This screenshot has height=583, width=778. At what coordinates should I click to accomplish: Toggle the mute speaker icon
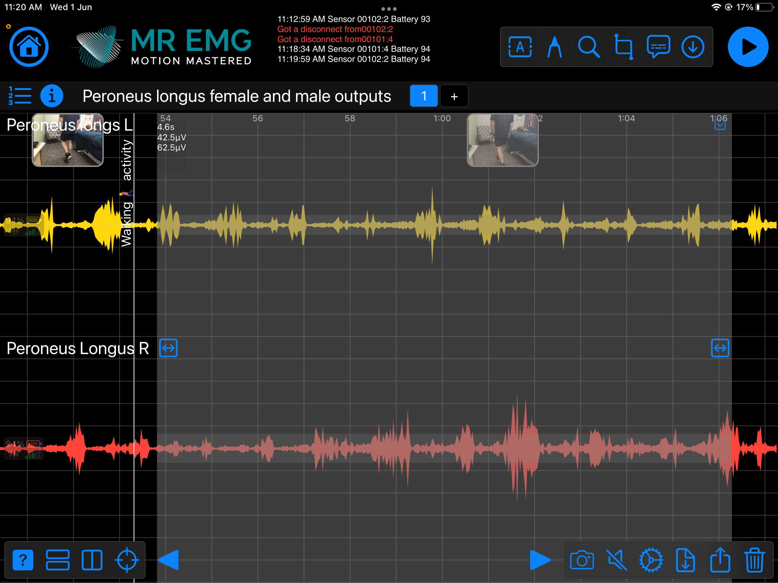(616, 560)
